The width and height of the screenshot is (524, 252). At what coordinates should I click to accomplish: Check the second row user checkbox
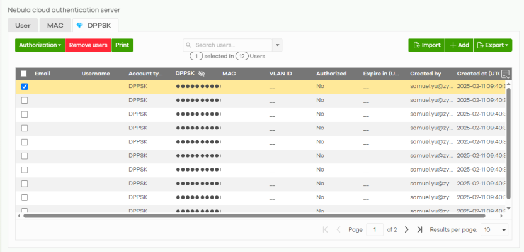(25, 101)
